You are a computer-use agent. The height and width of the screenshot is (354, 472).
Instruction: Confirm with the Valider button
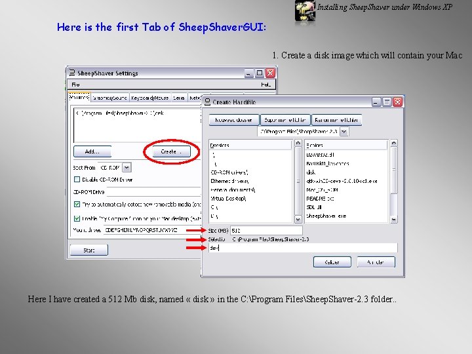click(332, 262)
